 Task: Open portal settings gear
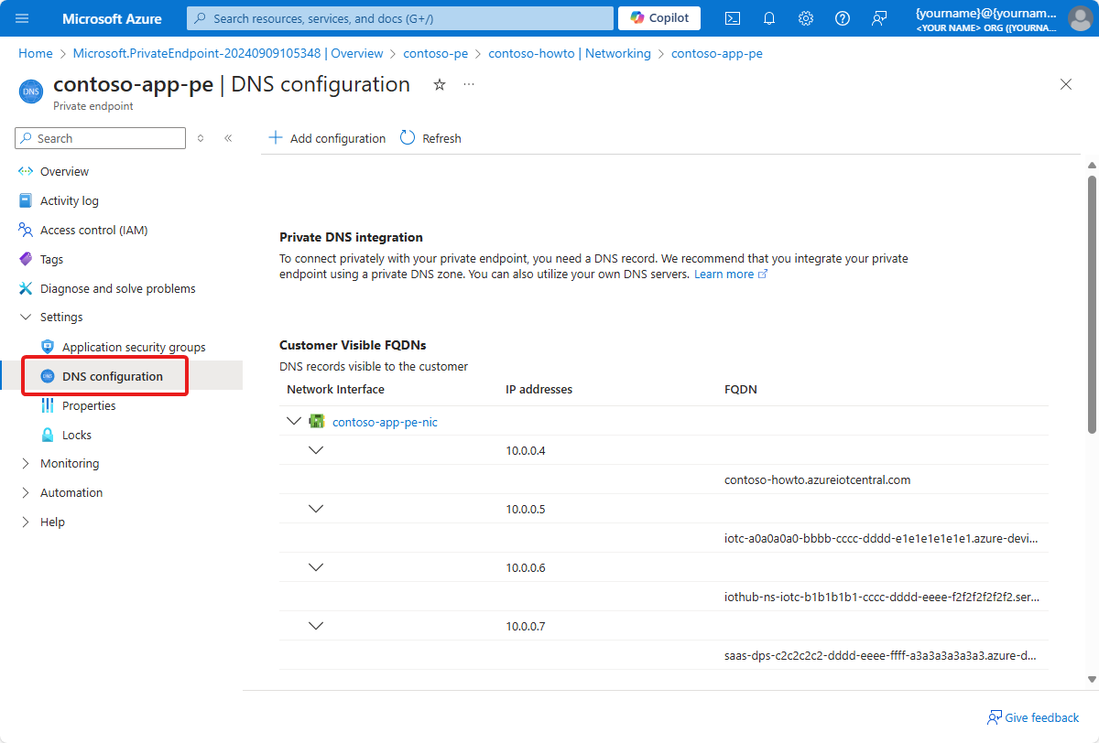tap(805, 17)
